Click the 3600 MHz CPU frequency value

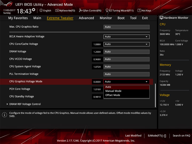[x=165, y=34]
